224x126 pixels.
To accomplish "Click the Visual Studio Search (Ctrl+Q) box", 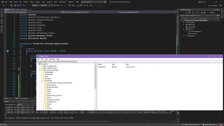I will 94,2.
